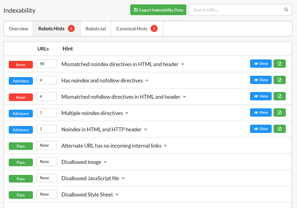The height and width of the screenshot is (208, 297).
Task: Export 'Multiple noindex directives' row to spreadsheet
Action: click(280, 113)
